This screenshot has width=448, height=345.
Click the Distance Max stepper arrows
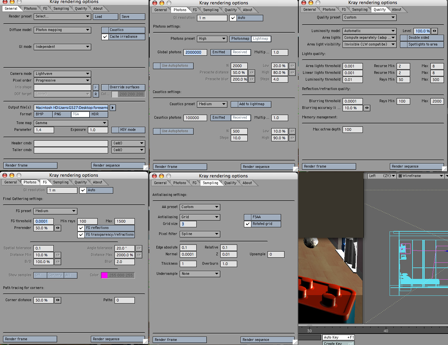[x=139, y=255]
